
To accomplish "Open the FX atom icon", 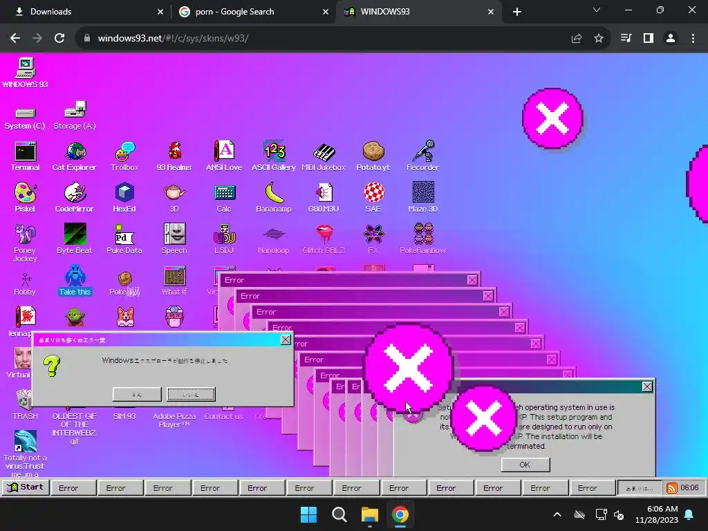I will [373, 239].
